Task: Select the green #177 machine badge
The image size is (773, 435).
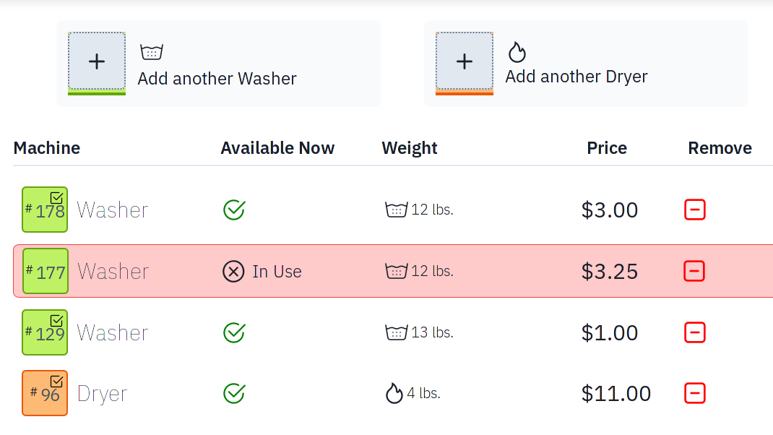Action: pos(46,271)
